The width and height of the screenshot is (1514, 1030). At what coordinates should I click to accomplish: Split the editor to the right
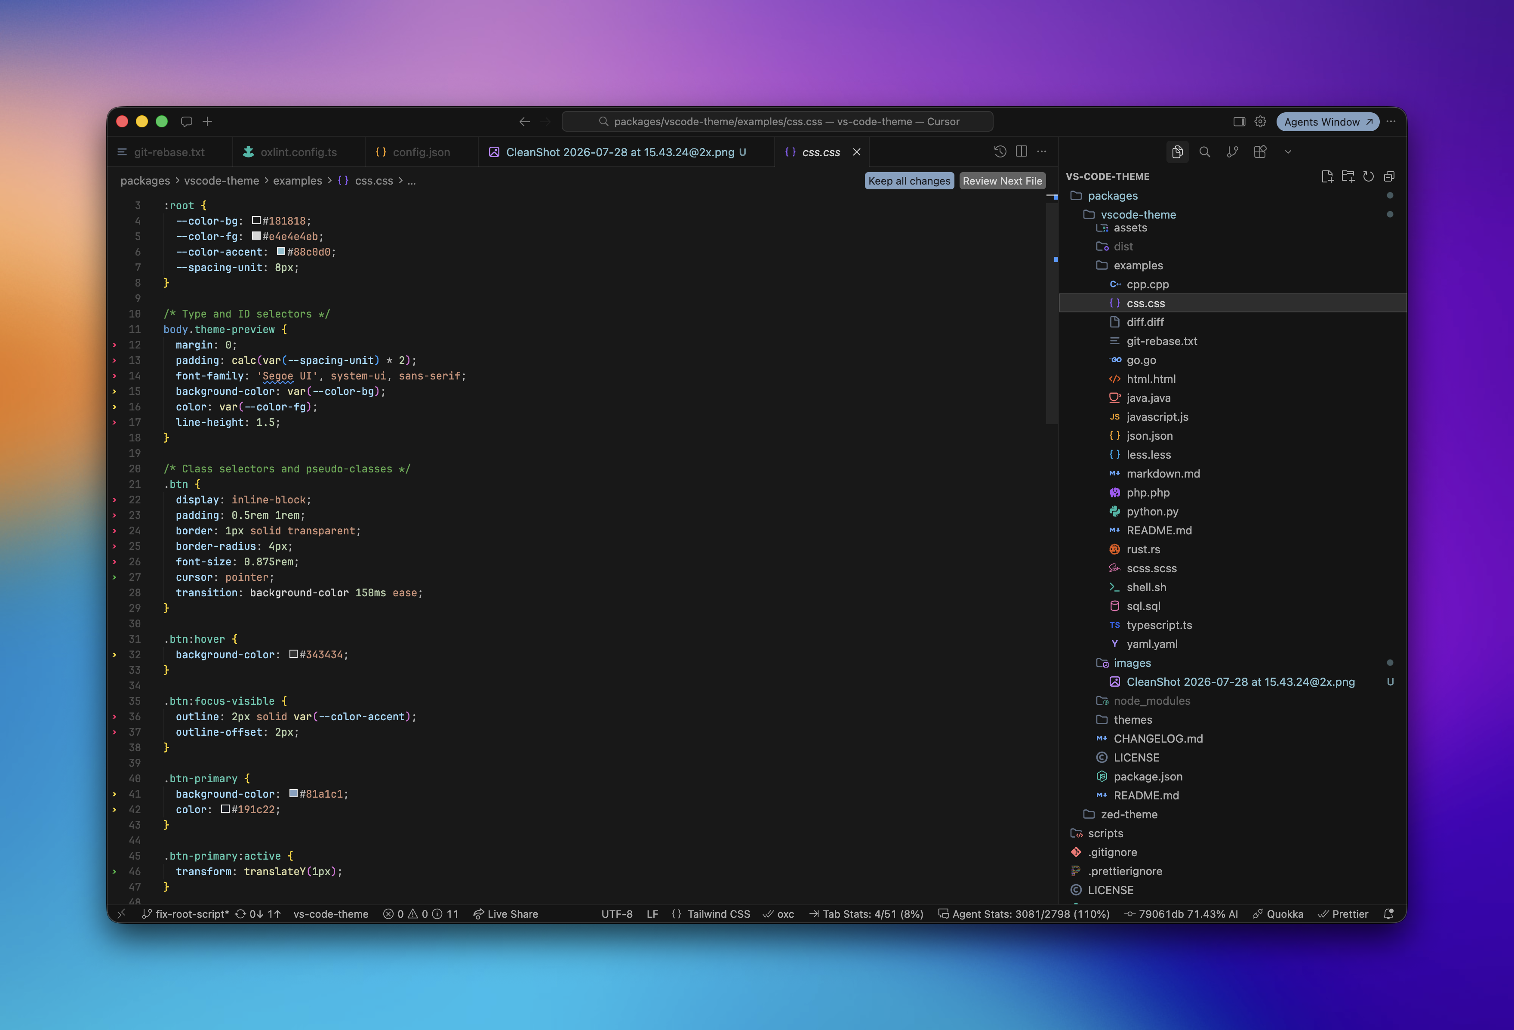click(x=1022, y=152)
